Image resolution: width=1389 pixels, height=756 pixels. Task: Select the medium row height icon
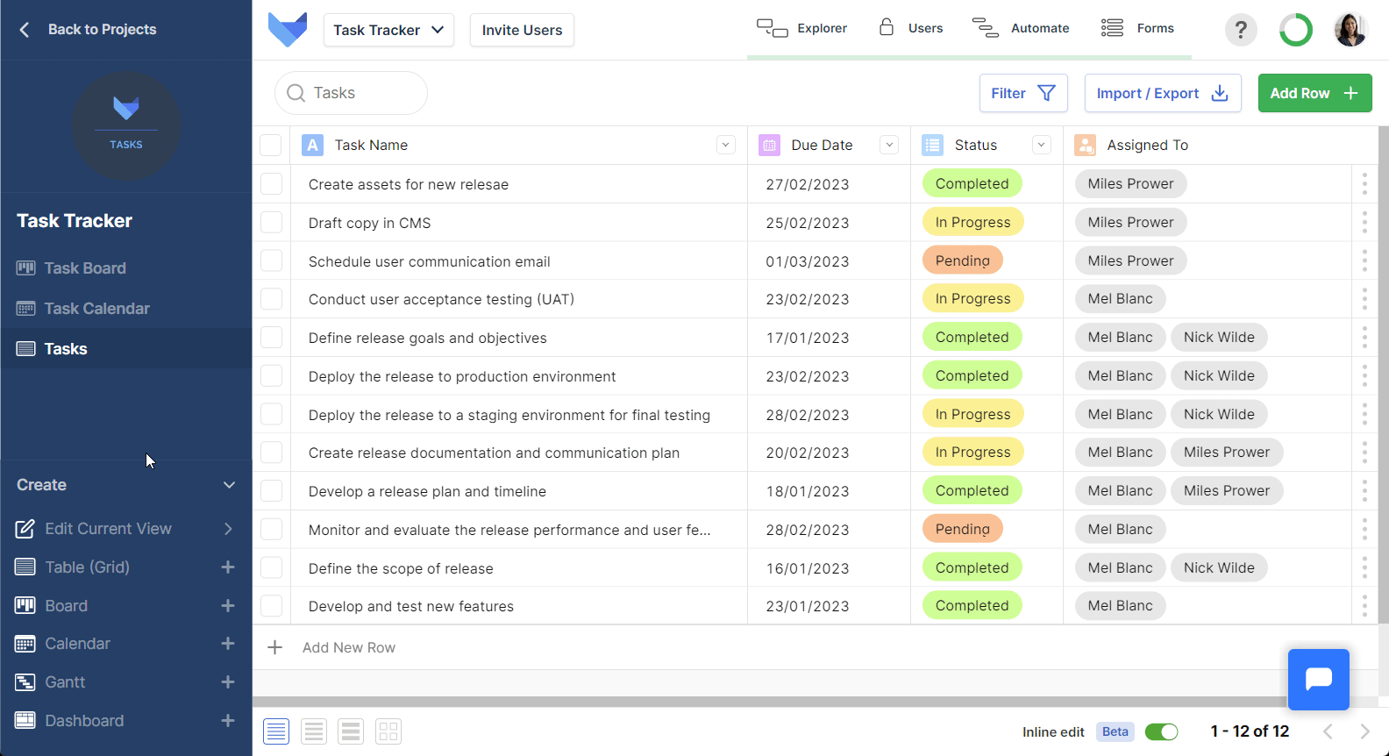(314, 731)
